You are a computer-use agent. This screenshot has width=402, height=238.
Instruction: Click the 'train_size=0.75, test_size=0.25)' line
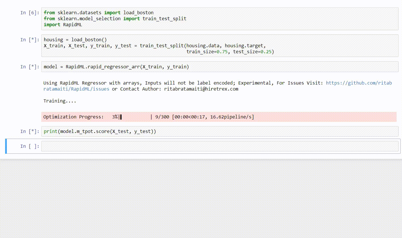(x=230, y=52)
